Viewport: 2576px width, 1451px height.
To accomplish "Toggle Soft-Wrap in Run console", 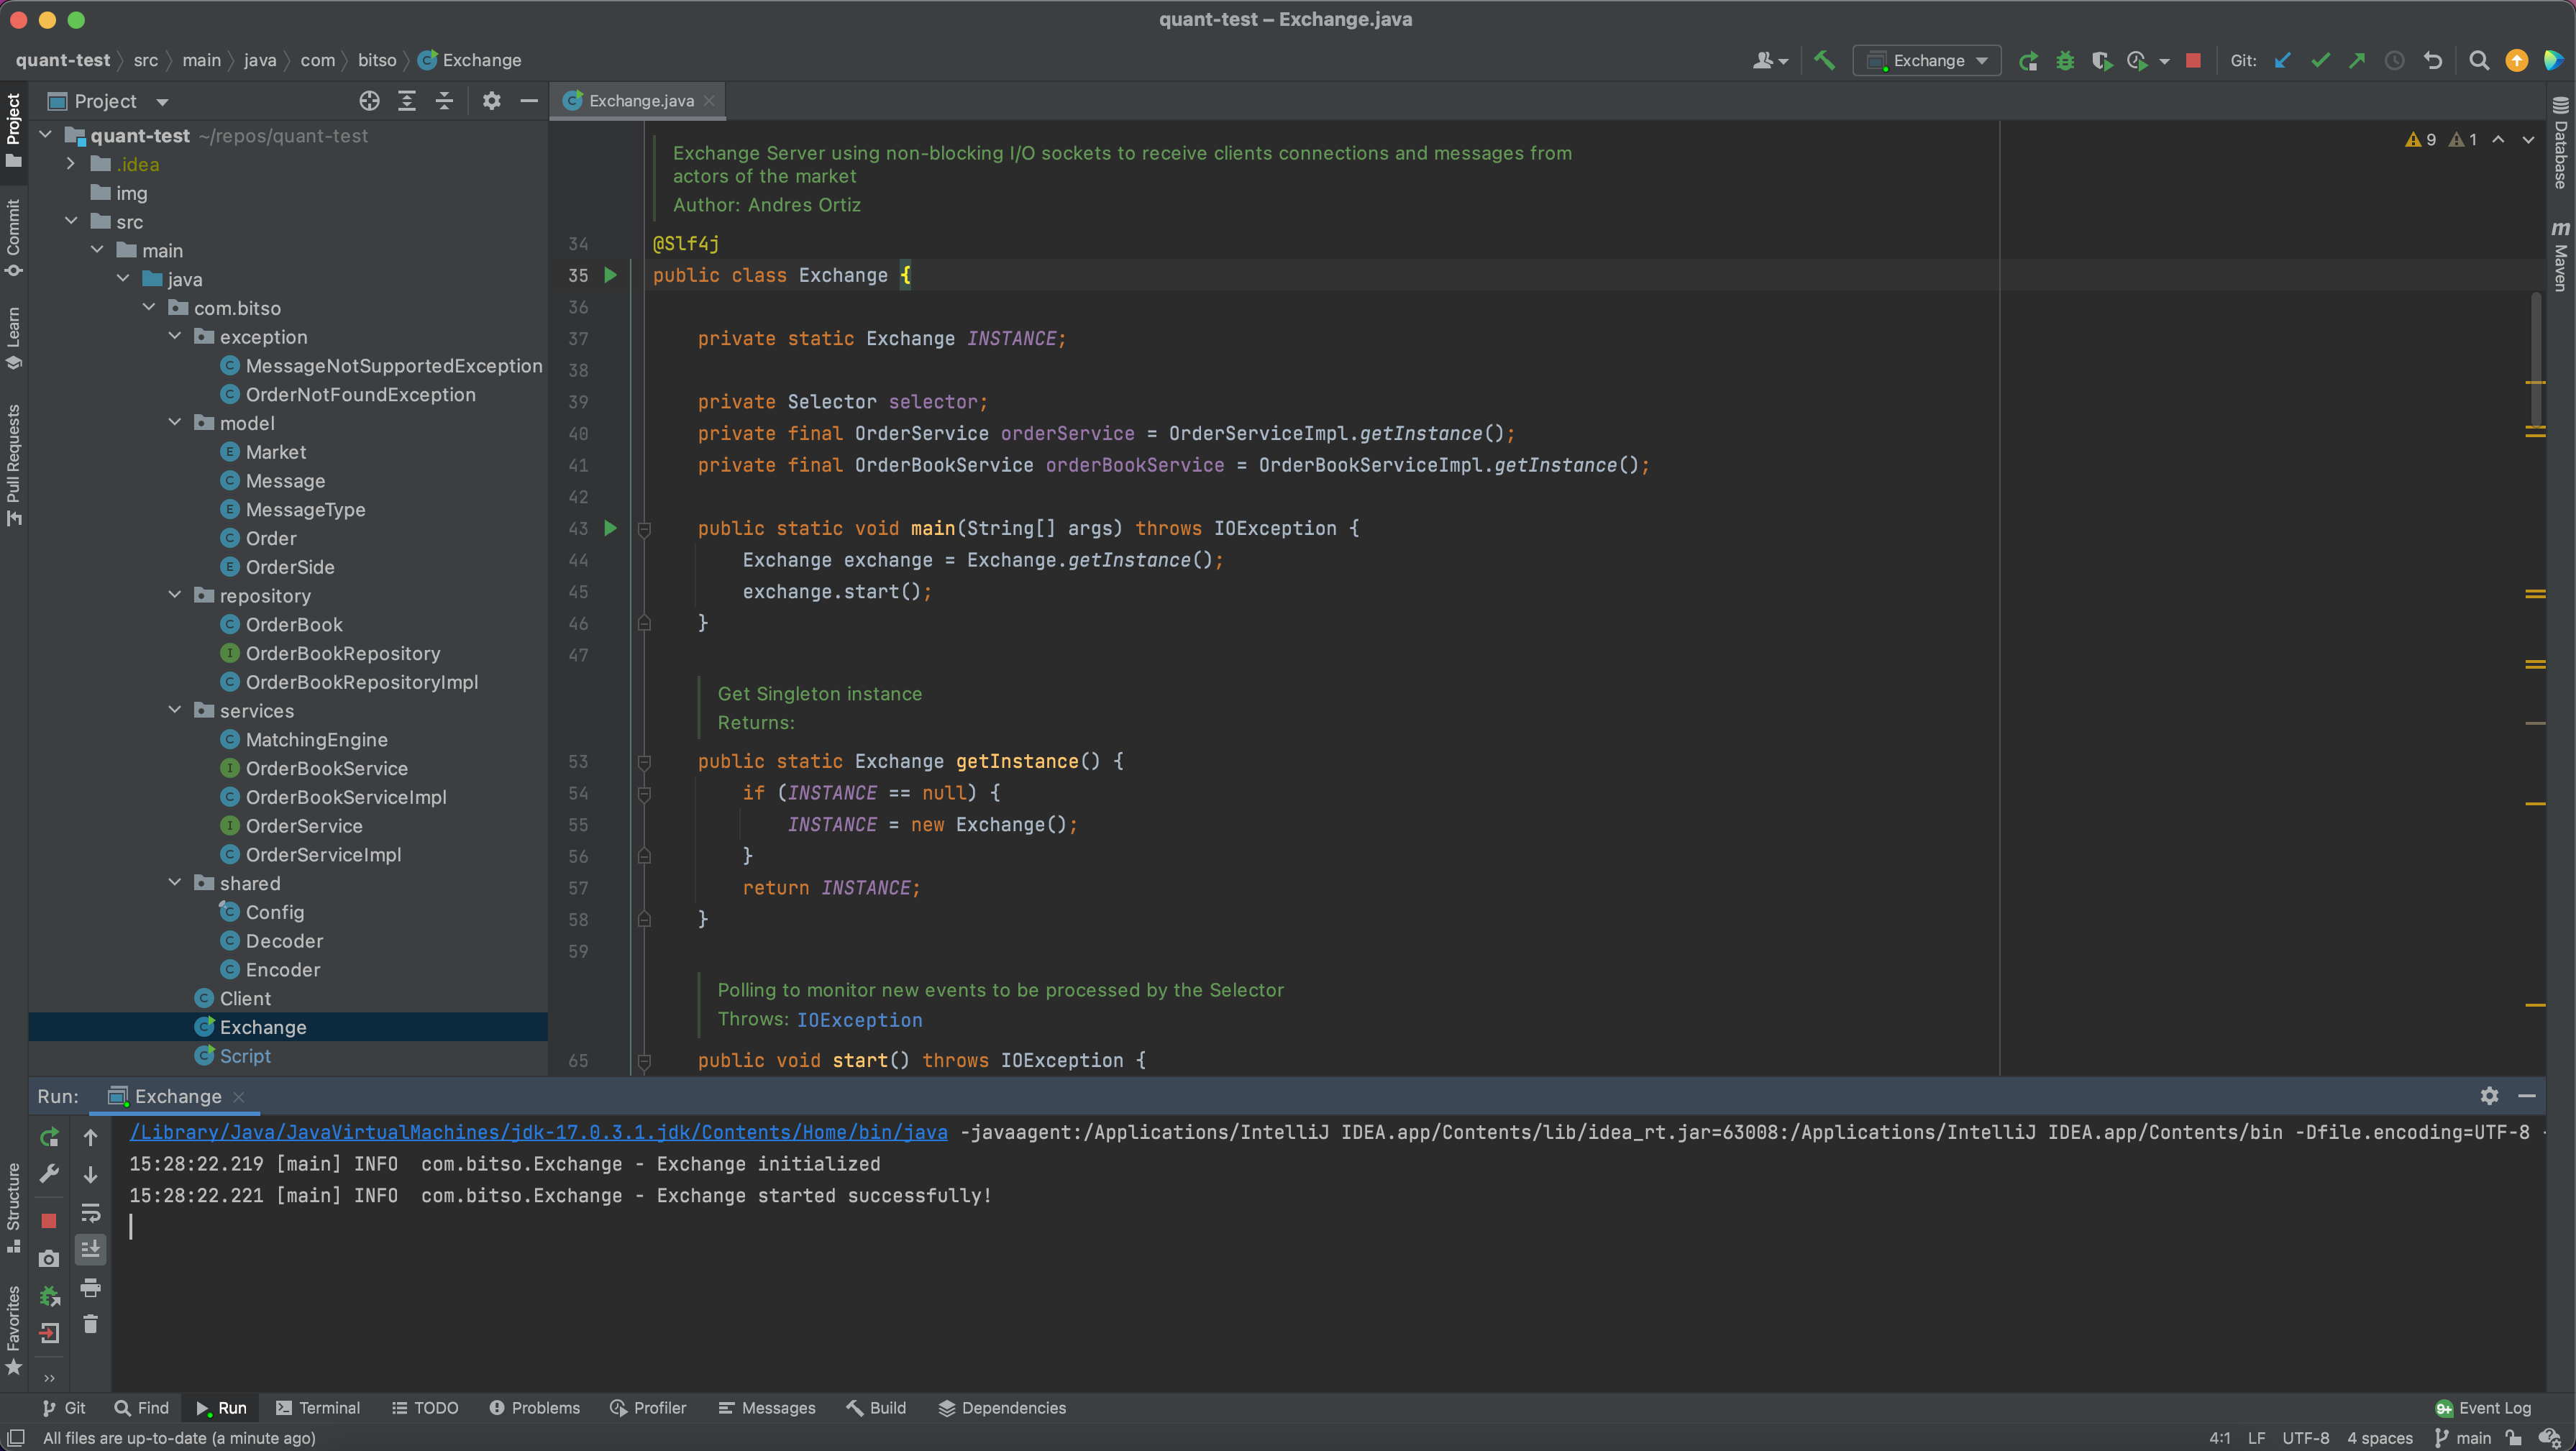I will (x=90, y=1213).
